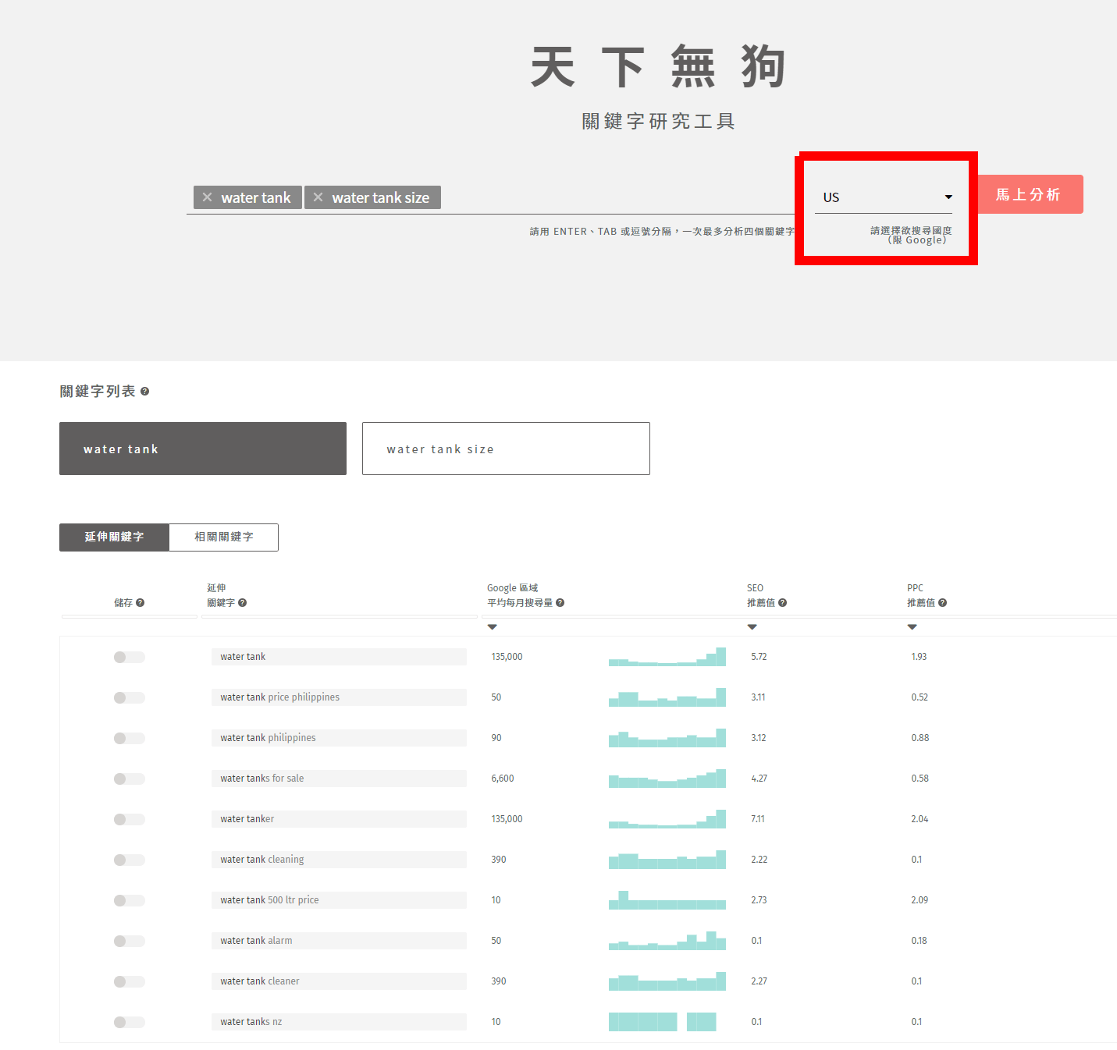Screen dimensions: 1117x1050
Task: Toggle save for 'water tank price philippines'
Action: pyautogui.click(x=129, y=697)
